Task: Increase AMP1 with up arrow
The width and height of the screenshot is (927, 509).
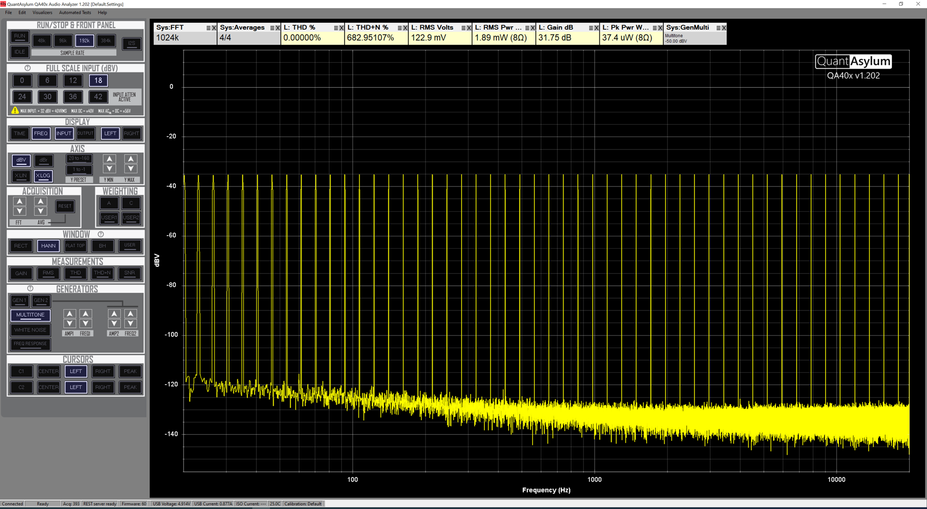Action: [x=70, y=314]
